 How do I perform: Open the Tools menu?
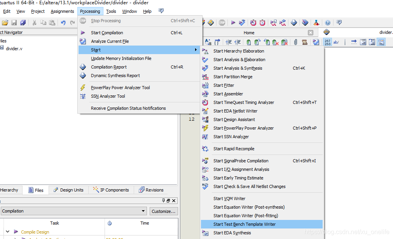tap(111, 11)
